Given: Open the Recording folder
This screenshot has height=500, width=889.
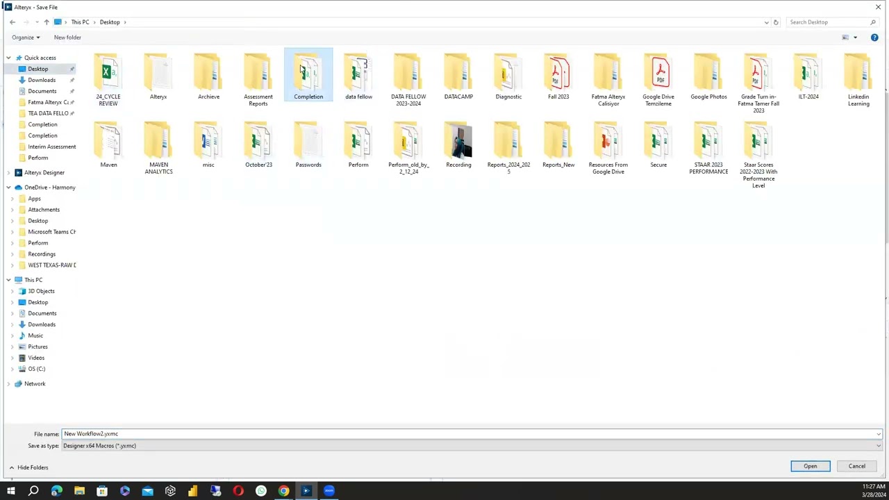Looking at the screenshot, I should pyautogui.click(x=458, y=144).
